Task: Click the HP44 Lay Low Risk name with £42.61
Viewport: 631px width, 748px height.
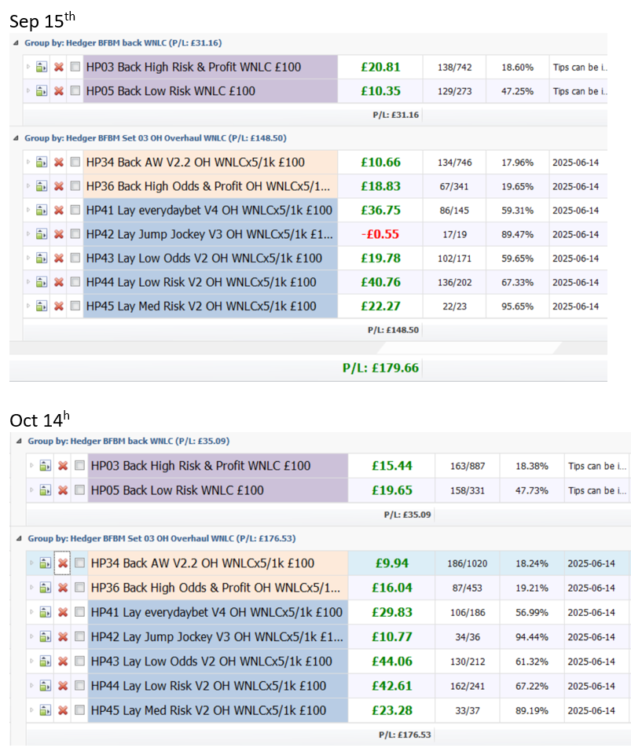Action: coord(208,686)
